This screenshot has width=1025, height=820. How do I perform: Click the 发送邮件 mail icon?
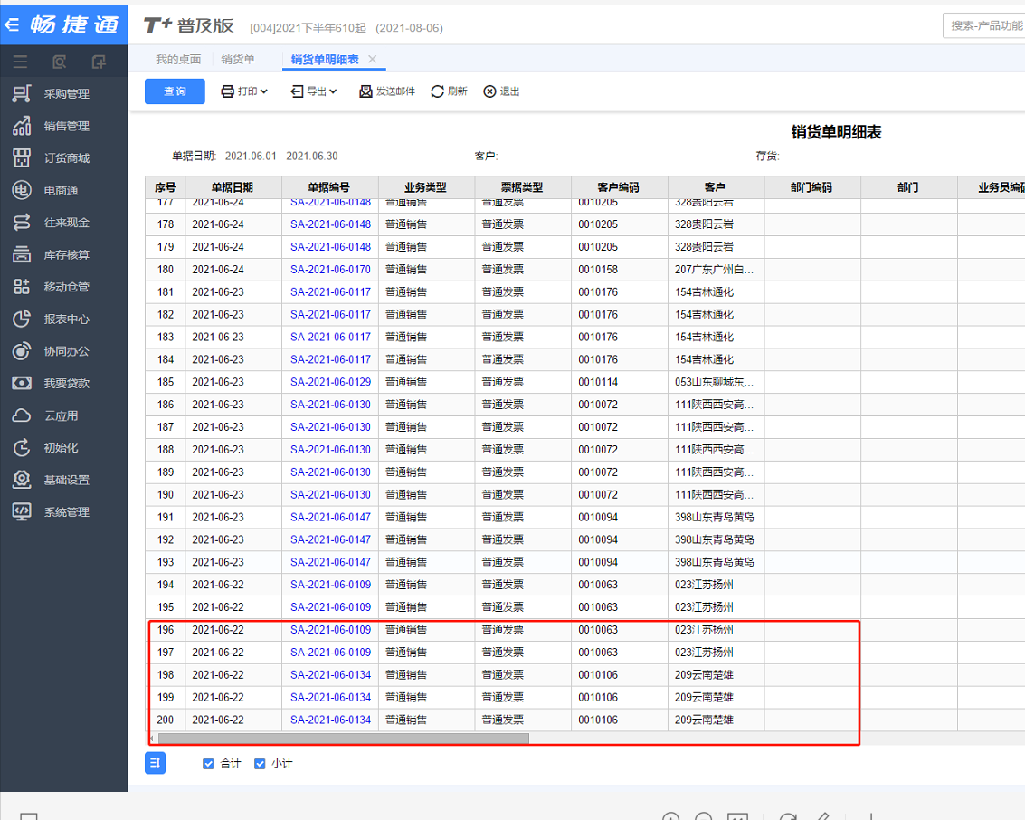pyautogui.click(x=365, y=91)
